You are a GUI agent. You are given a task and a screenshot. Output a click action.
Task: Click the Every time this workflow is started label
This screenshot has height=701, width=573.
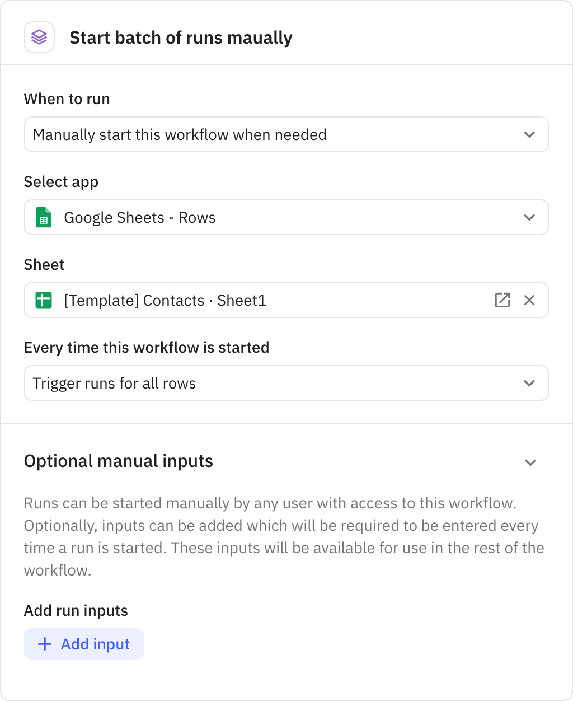click(x=146, y=347)
